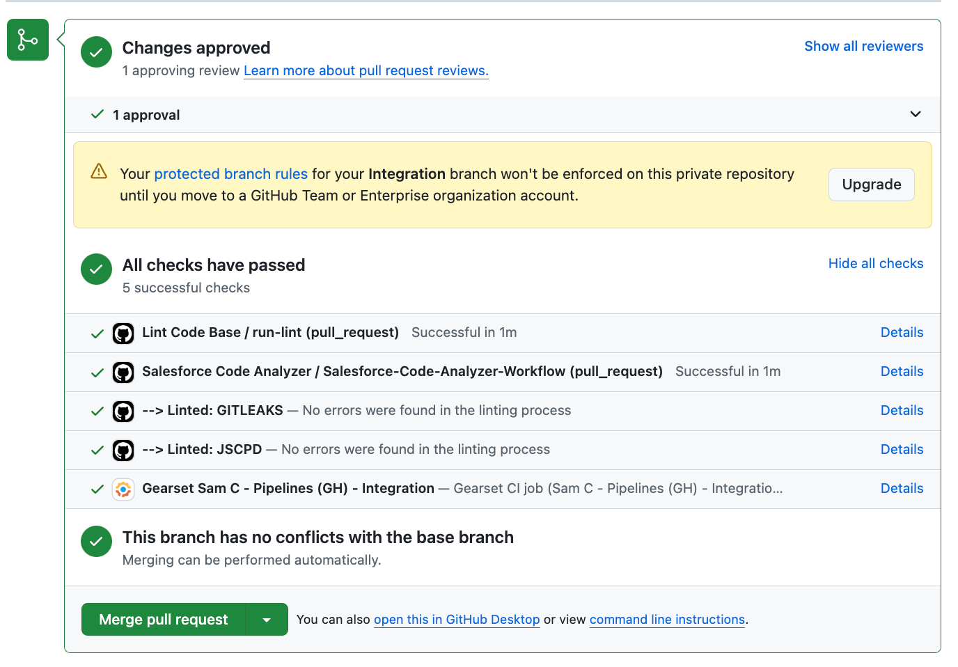958x667 pixels.
Task: Click the Gearset app icon
Action: (123, 489)
